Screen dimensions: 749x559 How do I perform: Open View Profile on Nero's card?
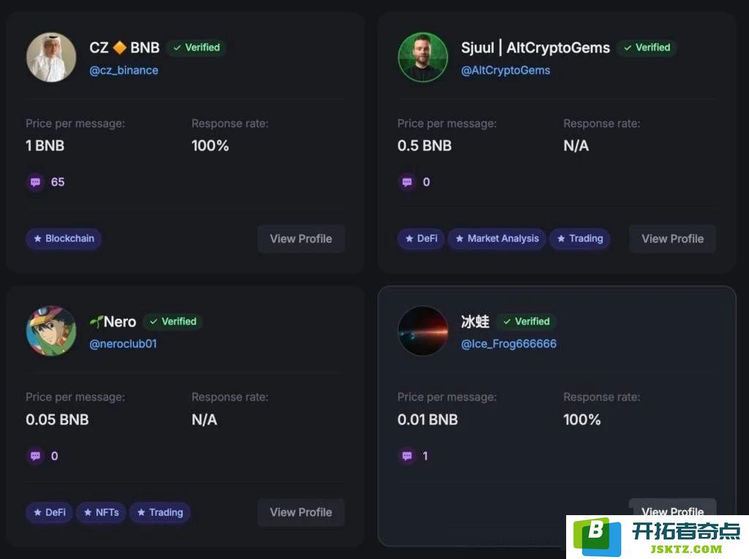coord(301,512)
